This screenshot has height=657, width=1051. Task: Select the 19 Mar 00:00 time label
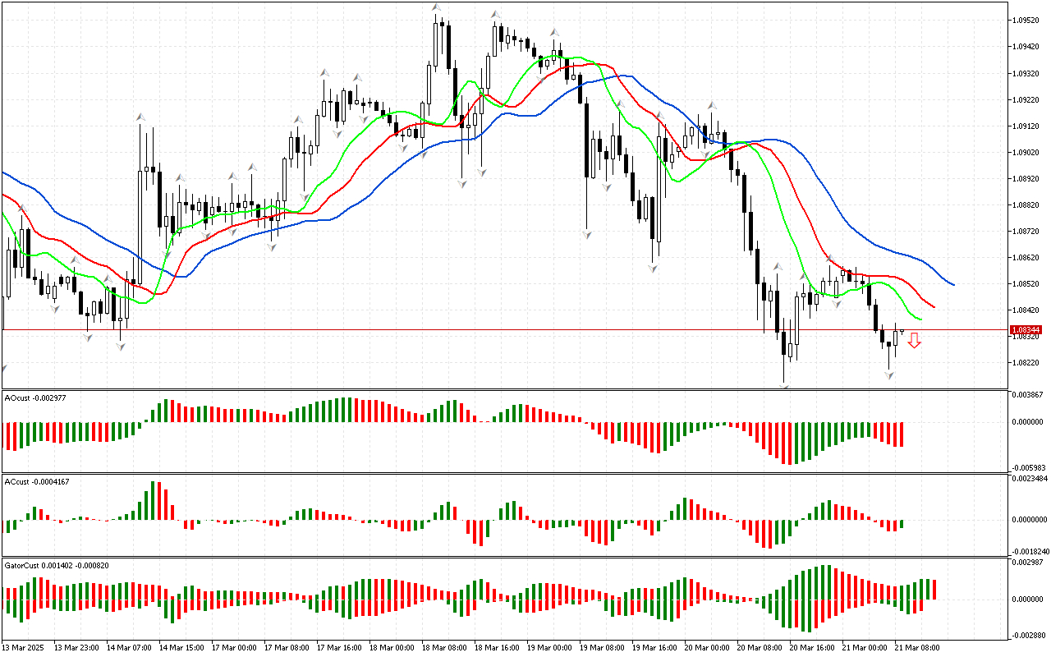pos(548,647)
